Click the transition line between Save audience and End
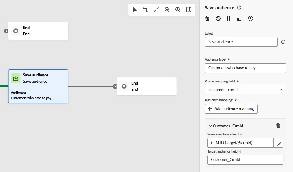293x172 pixels. (90, 86)
